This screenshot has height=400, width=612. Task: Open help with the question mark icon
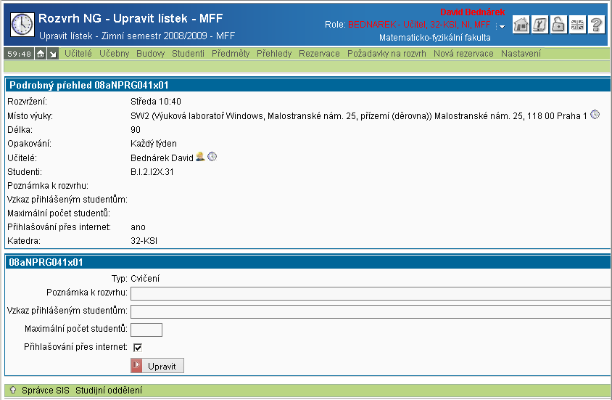point(596,25)
